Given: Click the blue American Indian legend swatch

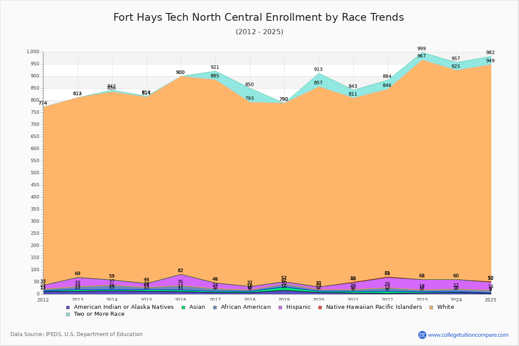Looking at the screenshot, I should [68, 307].
